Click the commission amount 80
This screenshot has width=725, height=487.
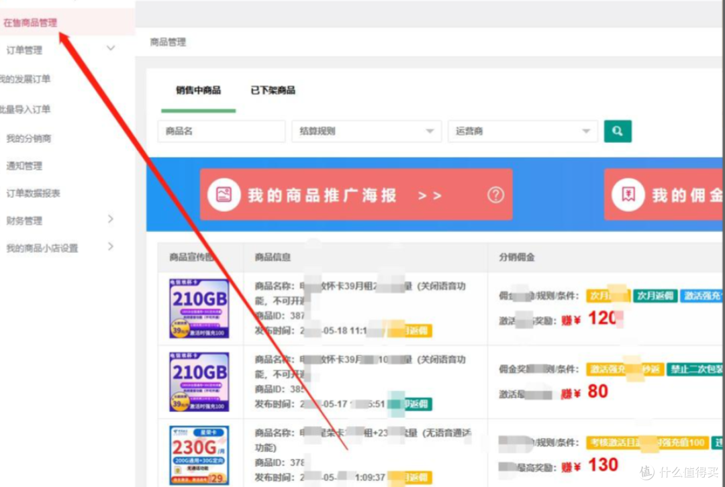(x=598, y=391)
